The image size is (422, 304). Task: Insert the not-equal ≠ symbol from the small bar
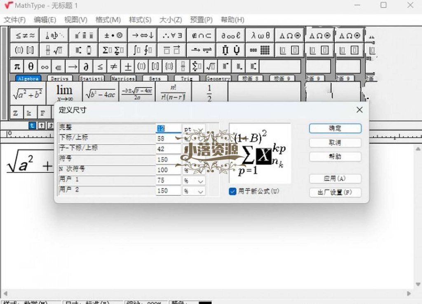click(x=114, y=66)
